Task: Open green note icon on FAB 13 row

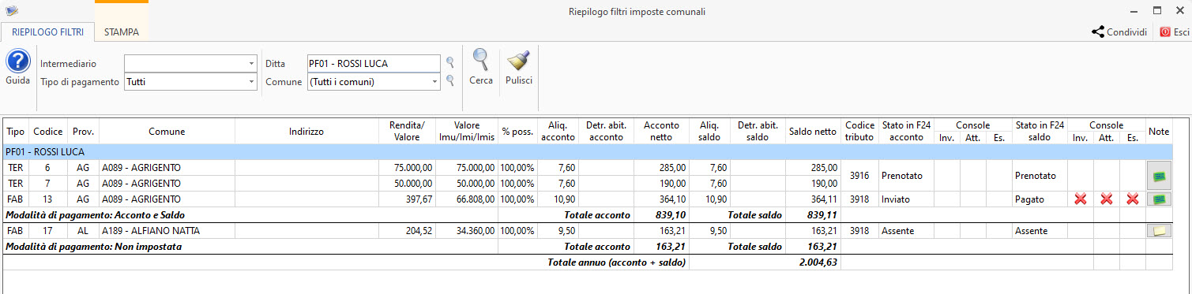Action: (1159, 199)
